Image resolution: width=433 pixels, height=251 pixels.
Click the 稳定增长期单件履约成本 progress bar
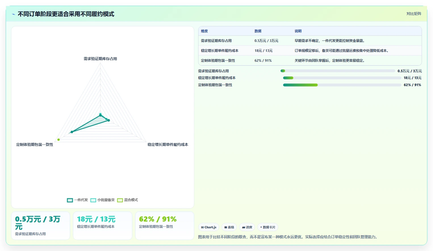(x=342, y=78)
